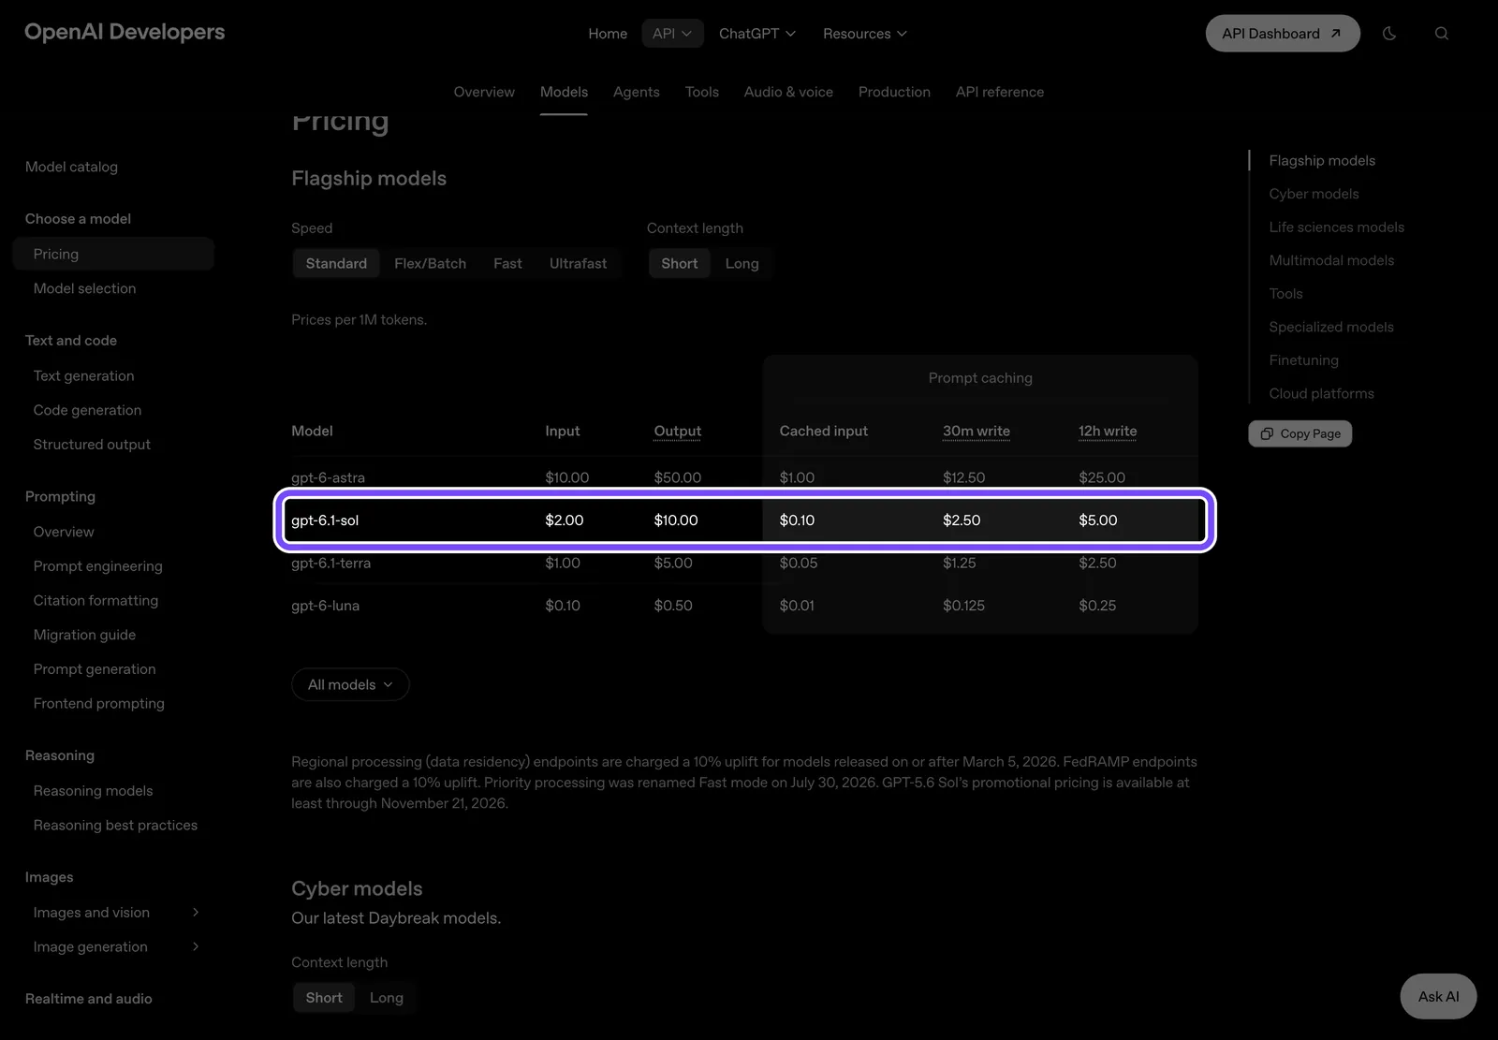Go to Home in top navigation
The image size is (1498, 1040).
(608, 34)
